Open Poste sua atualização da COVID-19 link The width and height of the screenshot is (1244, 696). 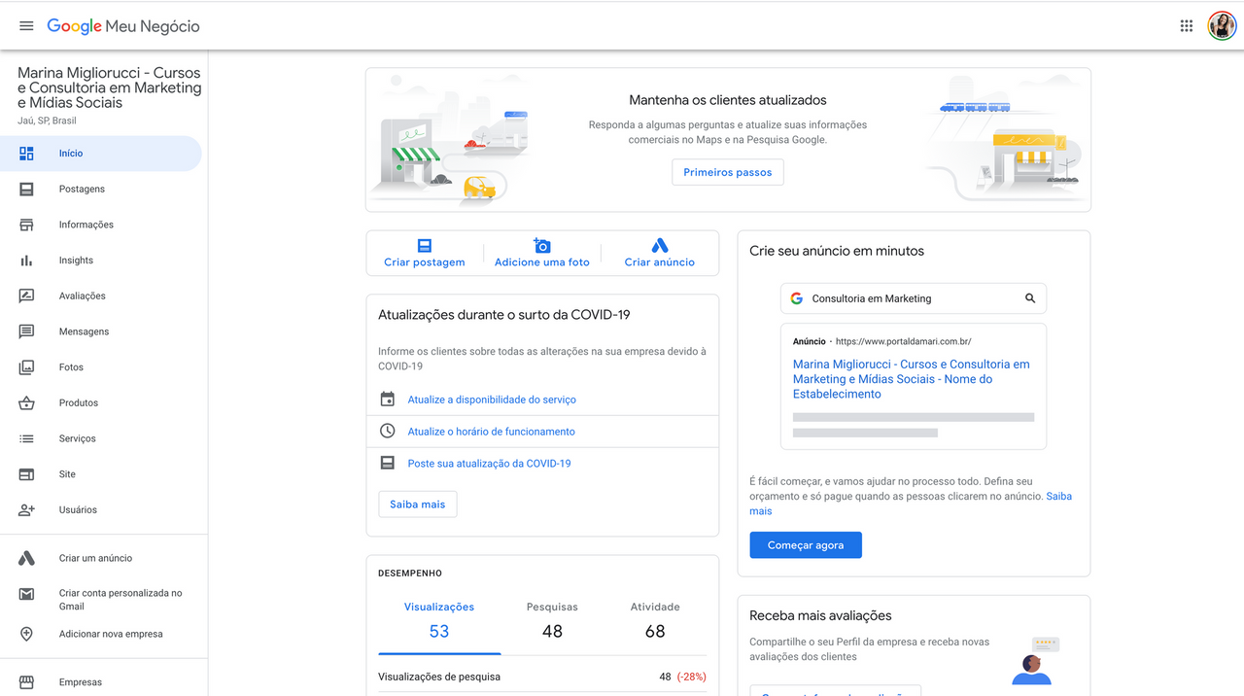point(490,464)
